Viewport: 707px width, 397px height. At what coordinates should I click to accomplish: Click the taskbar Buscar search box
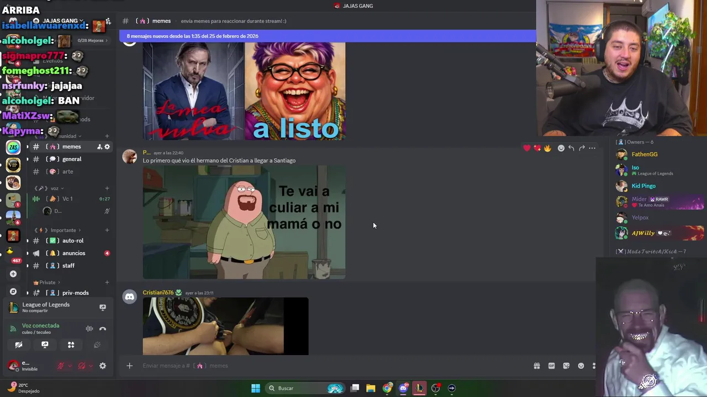pyautogui.click(x=304, y=388)
